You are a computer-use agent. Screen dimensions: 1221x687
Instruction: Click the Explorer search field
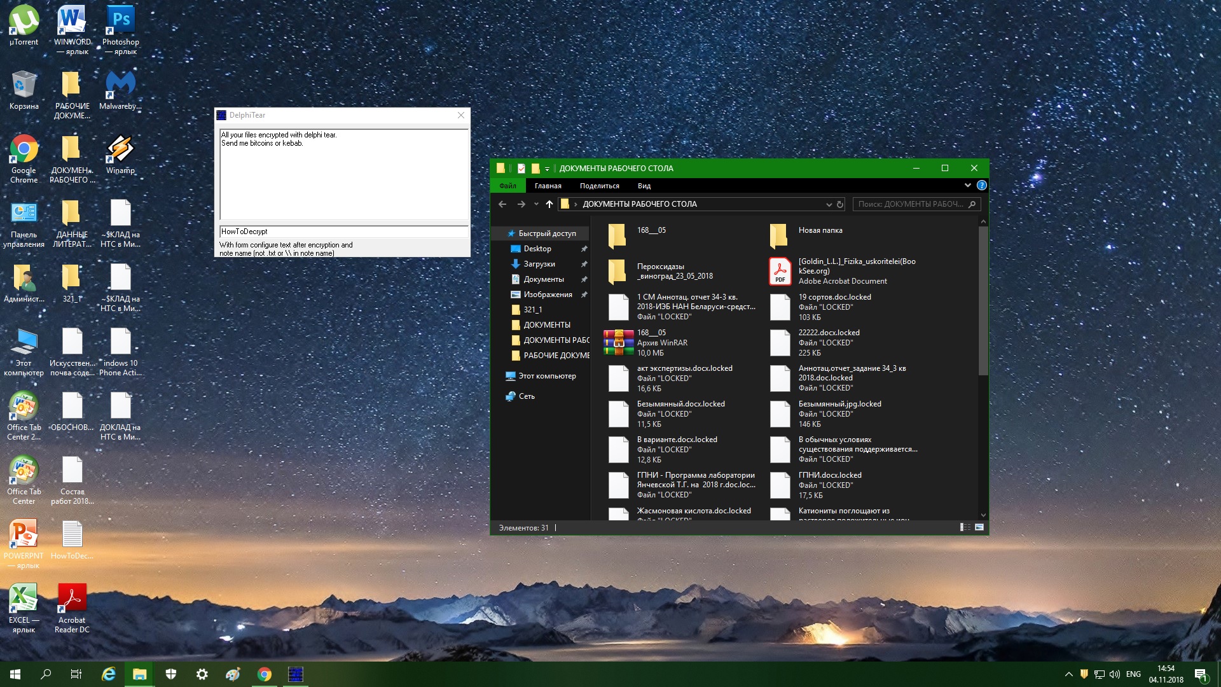[911, 204]
